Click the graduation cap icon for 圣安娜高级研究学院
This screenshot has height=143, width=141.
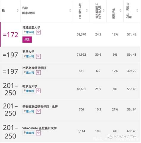38,111
